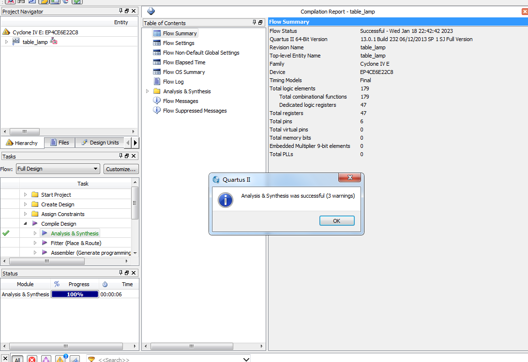528x362 pixels.
Task: Pin the Tasks panel
Action: (121, 156)
